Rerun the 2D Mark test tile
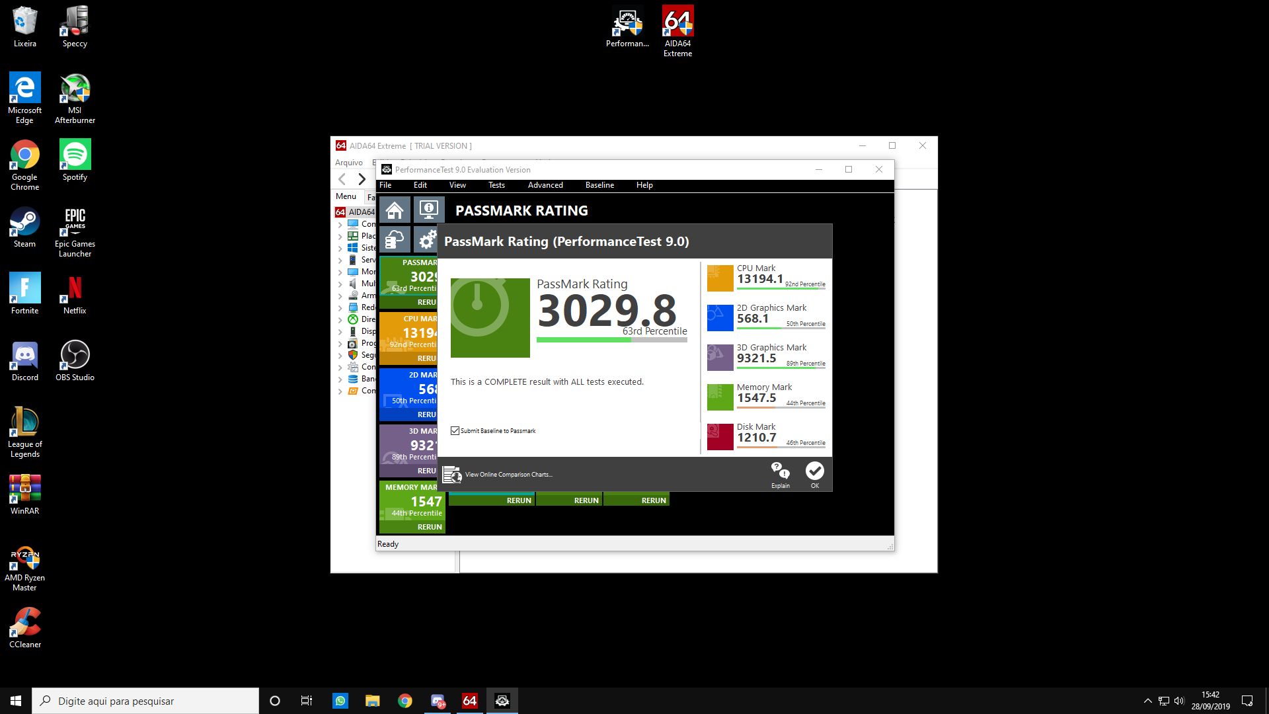The image size is (1269, 714). (426, 415)
